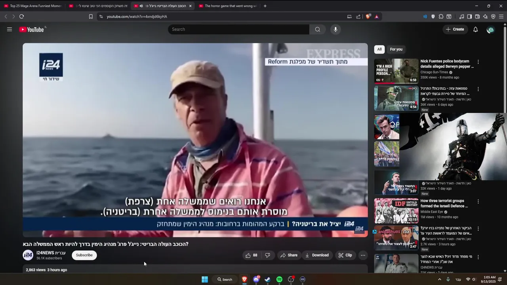Open Brave Rewards triangle icon
The image size is (507, 285).
coord(376,17)
